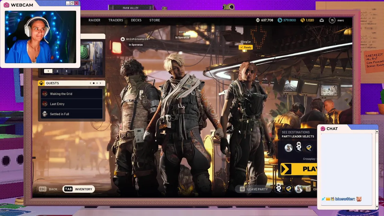Viewport: 384px width, 216px height.
Task: Click the coins balance icon showing 637.708
Action: 258,20
